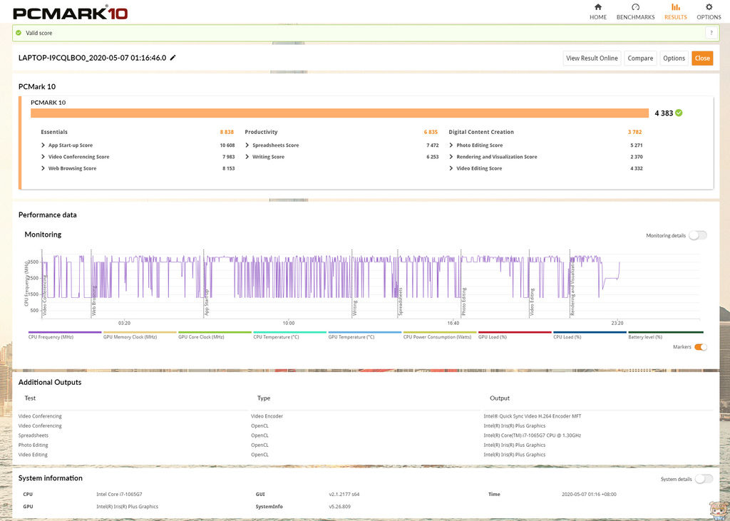Click the Video Editing marker in chart
Screen dimensions: 730x521
[532, 303]
